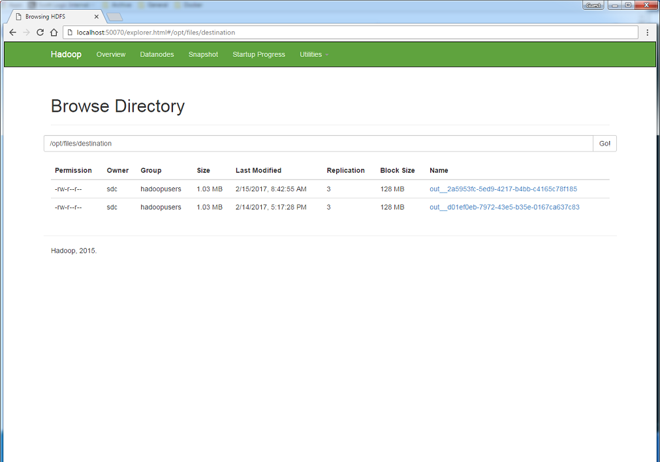Open a new browser tab
The width and height of the screenshot is (660, 462).
114,16
